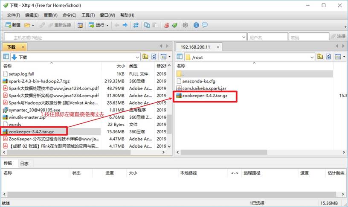
Task: Close the local 下载 tab
Action: tap(23, 47)
